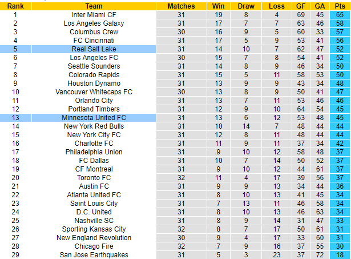This screenshot has width=351, height=259.
Task: Click the Rank column header
Action: tap(15, 6)
